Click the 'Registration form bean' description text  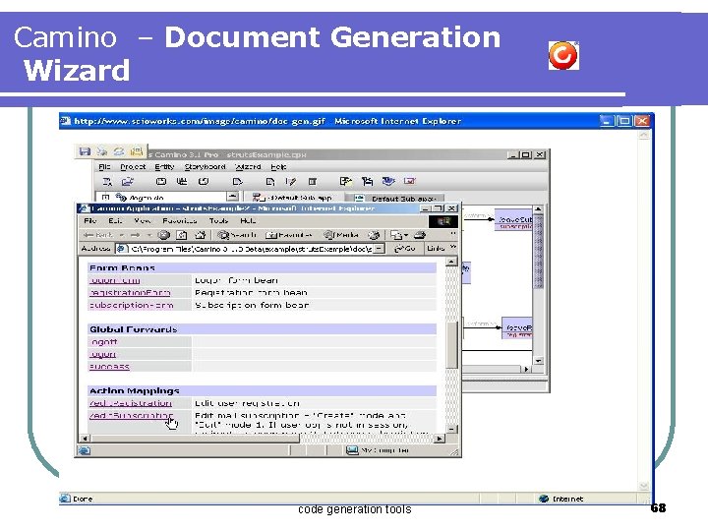(251, 293)
